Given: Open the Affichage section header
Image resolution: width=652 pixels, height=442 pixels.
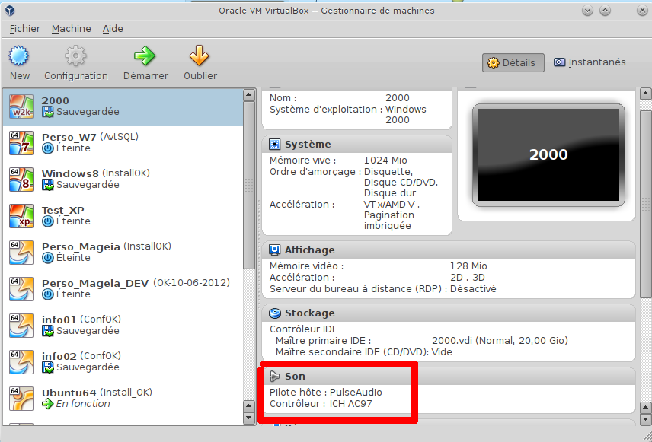Looking at the screenshot, I should coord(449,250).
